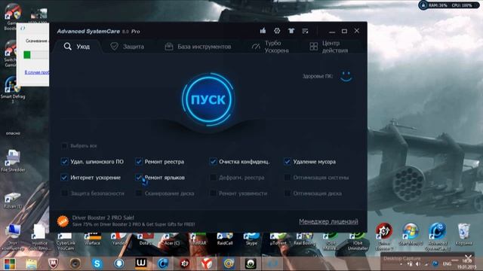Toggle Выбрать все checkbox
Viewport: 483px width, 271px height.
pyautogui.click(x=64, y=145)
